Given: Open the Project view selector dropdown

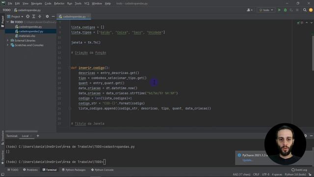Looking at the screenshot, I should [15, 16].
